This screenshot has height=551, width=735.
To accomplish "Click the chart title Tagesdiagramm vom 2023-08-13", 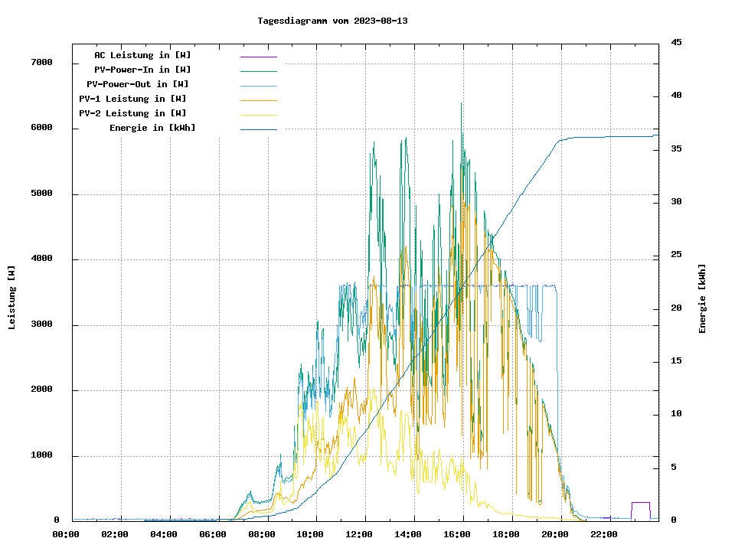I will click(x=332, y=21).
